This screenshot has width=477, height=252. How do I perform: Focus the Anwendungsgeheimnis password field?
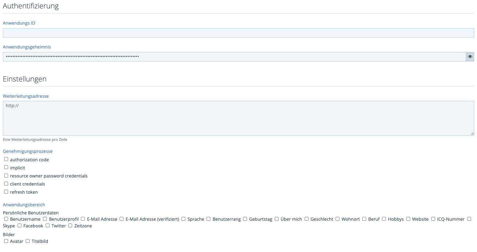pos(234,57)
